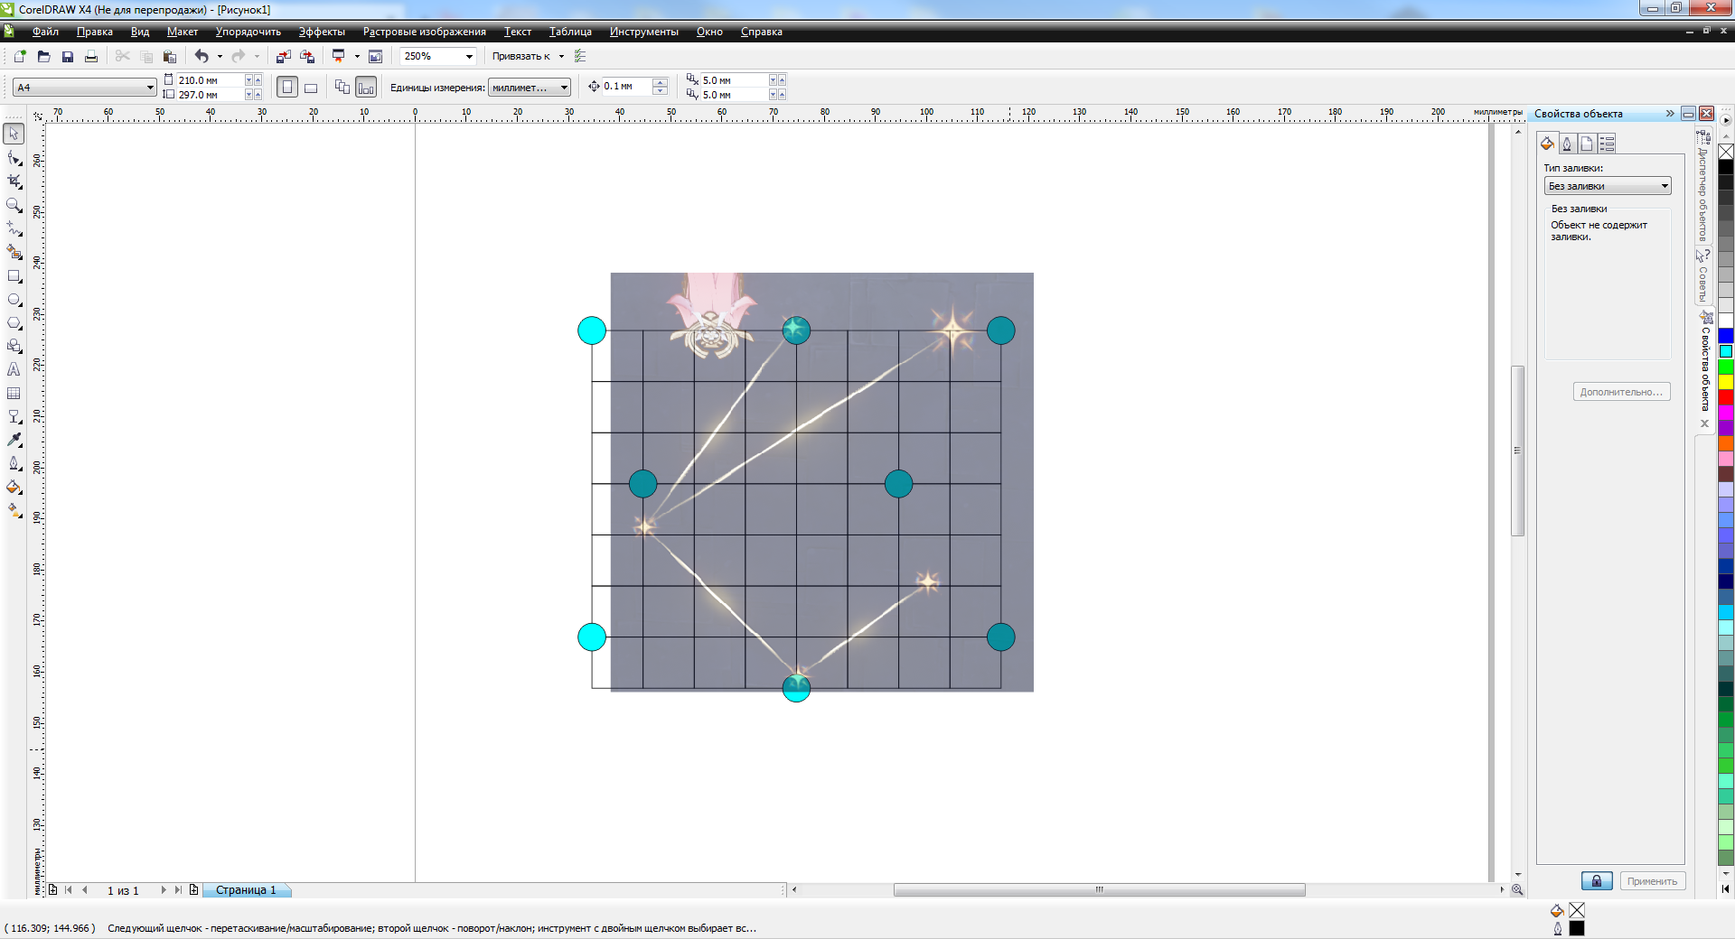
Task: Select the Smart Fill tool
Action: [x=14, y=252]
